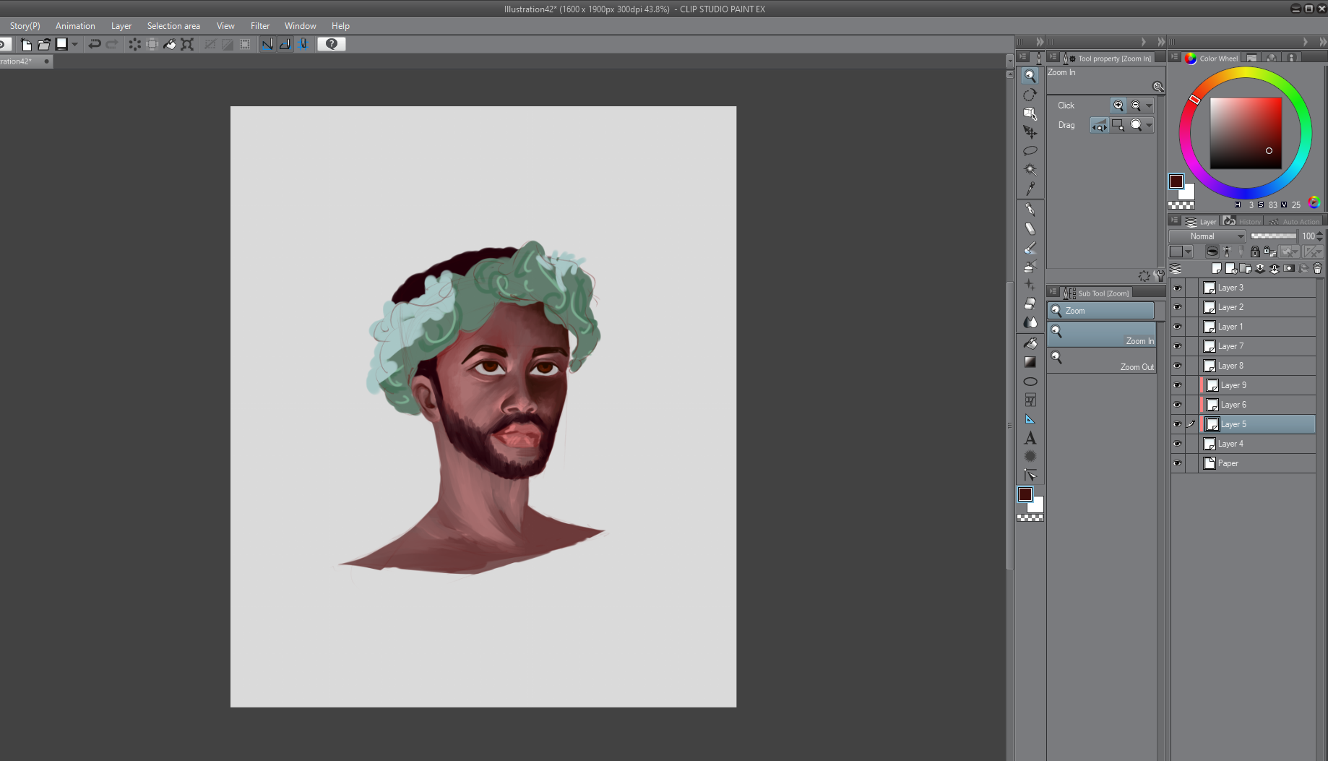Image resolution: width=1328 pixels, height=761 pixels.
Task: Open the layer color dropdown arrow
Action: pos(1188,251)
